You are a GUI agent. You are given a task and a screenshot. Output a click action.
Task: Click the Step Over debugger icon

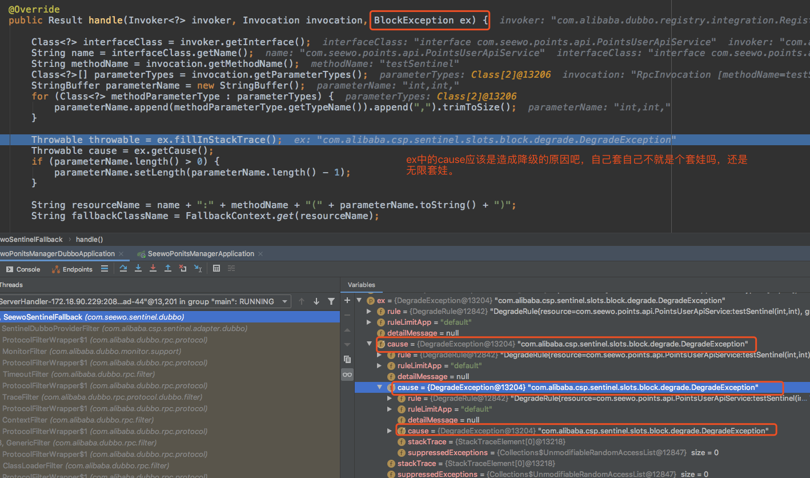123,269
